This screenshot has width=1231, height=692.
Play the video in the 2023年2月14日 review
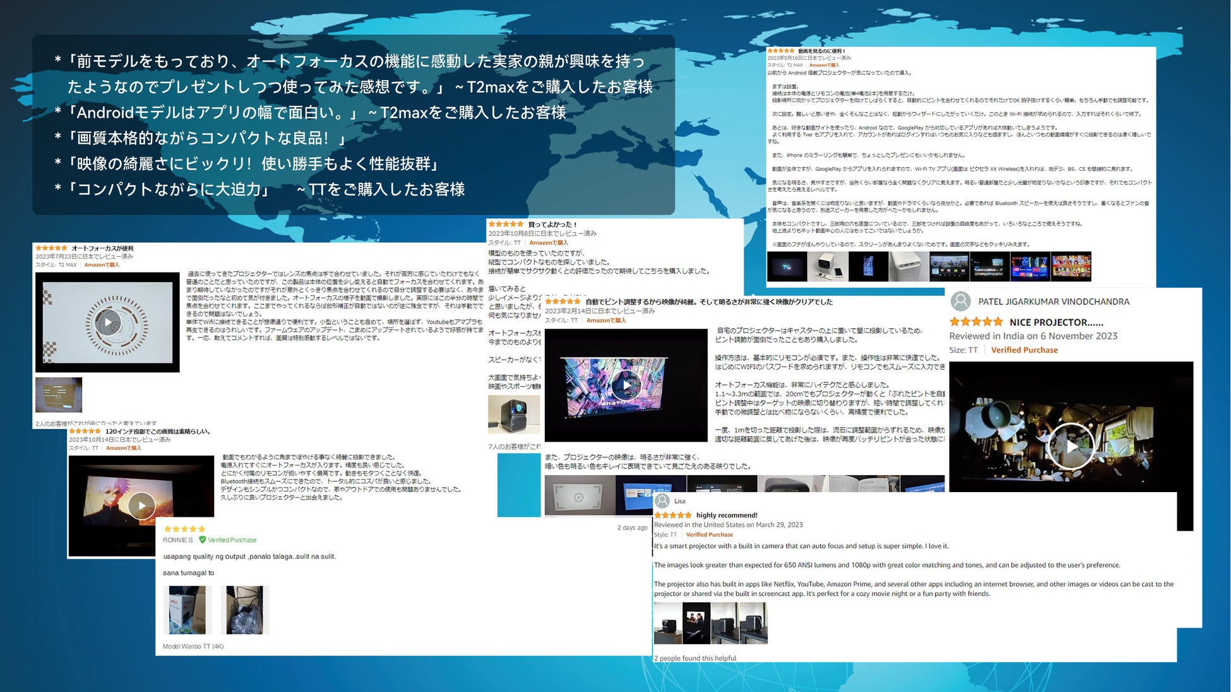626,385
